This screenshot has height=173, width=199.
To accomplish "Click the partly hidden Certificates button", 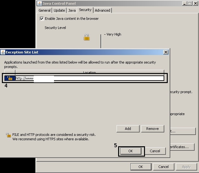I will [182, 147].
